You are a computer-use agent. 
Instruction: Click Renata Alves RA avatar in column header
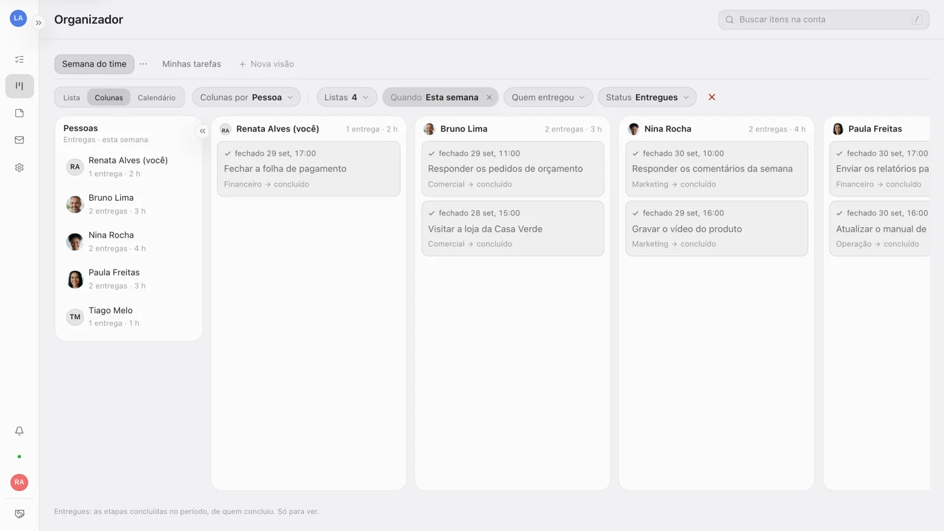point(225,130)
